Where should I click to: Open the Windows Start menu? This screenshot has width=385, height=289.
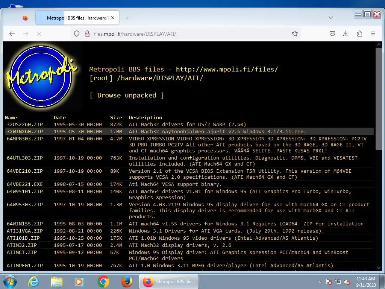(10, 281)
